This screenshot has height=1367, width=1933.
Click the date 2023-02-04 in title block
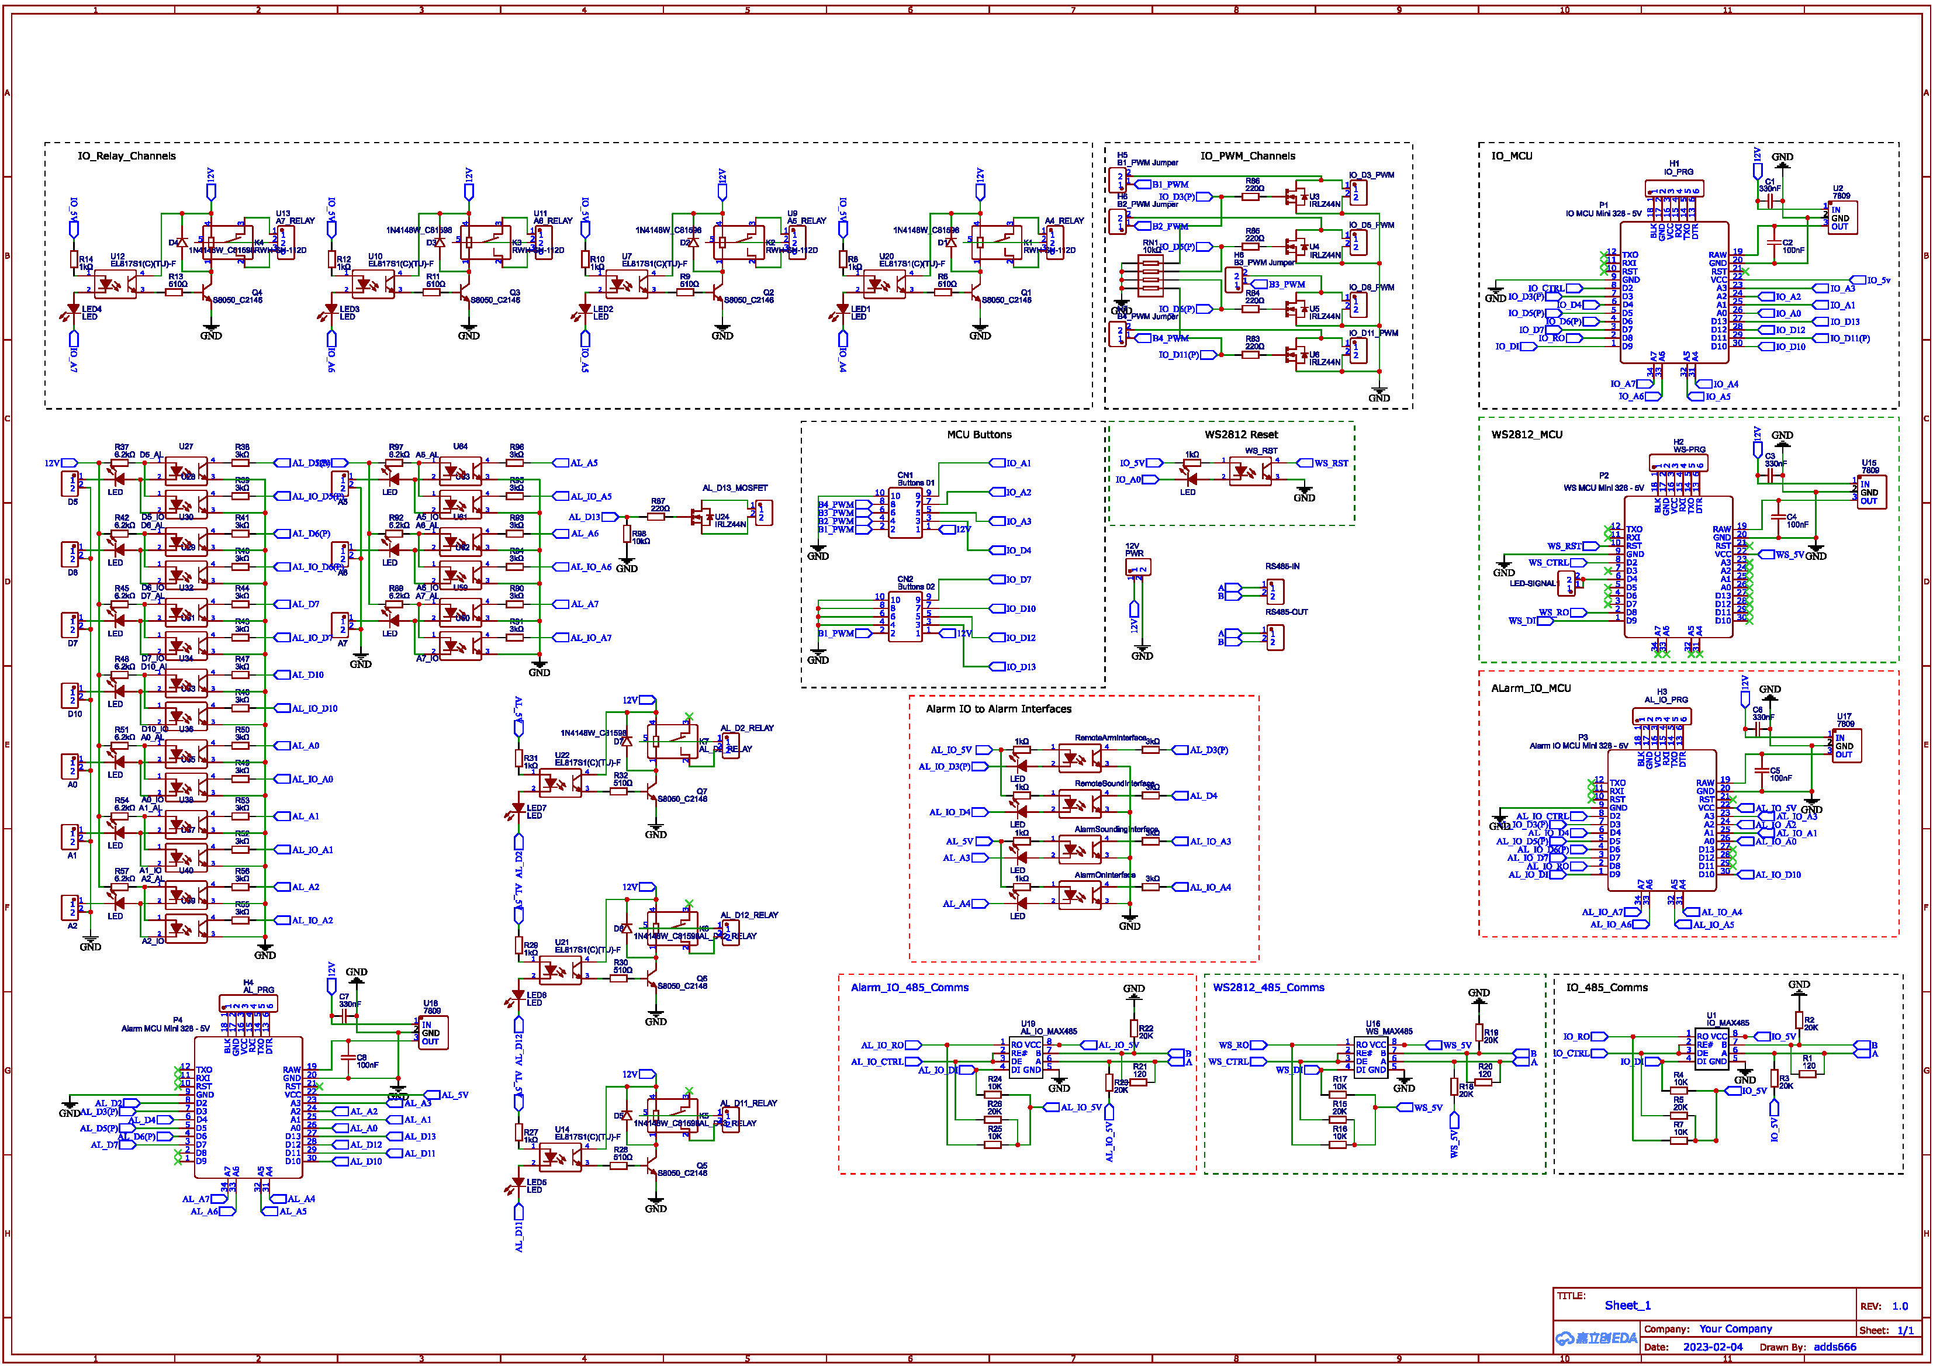[1713, 1348]
